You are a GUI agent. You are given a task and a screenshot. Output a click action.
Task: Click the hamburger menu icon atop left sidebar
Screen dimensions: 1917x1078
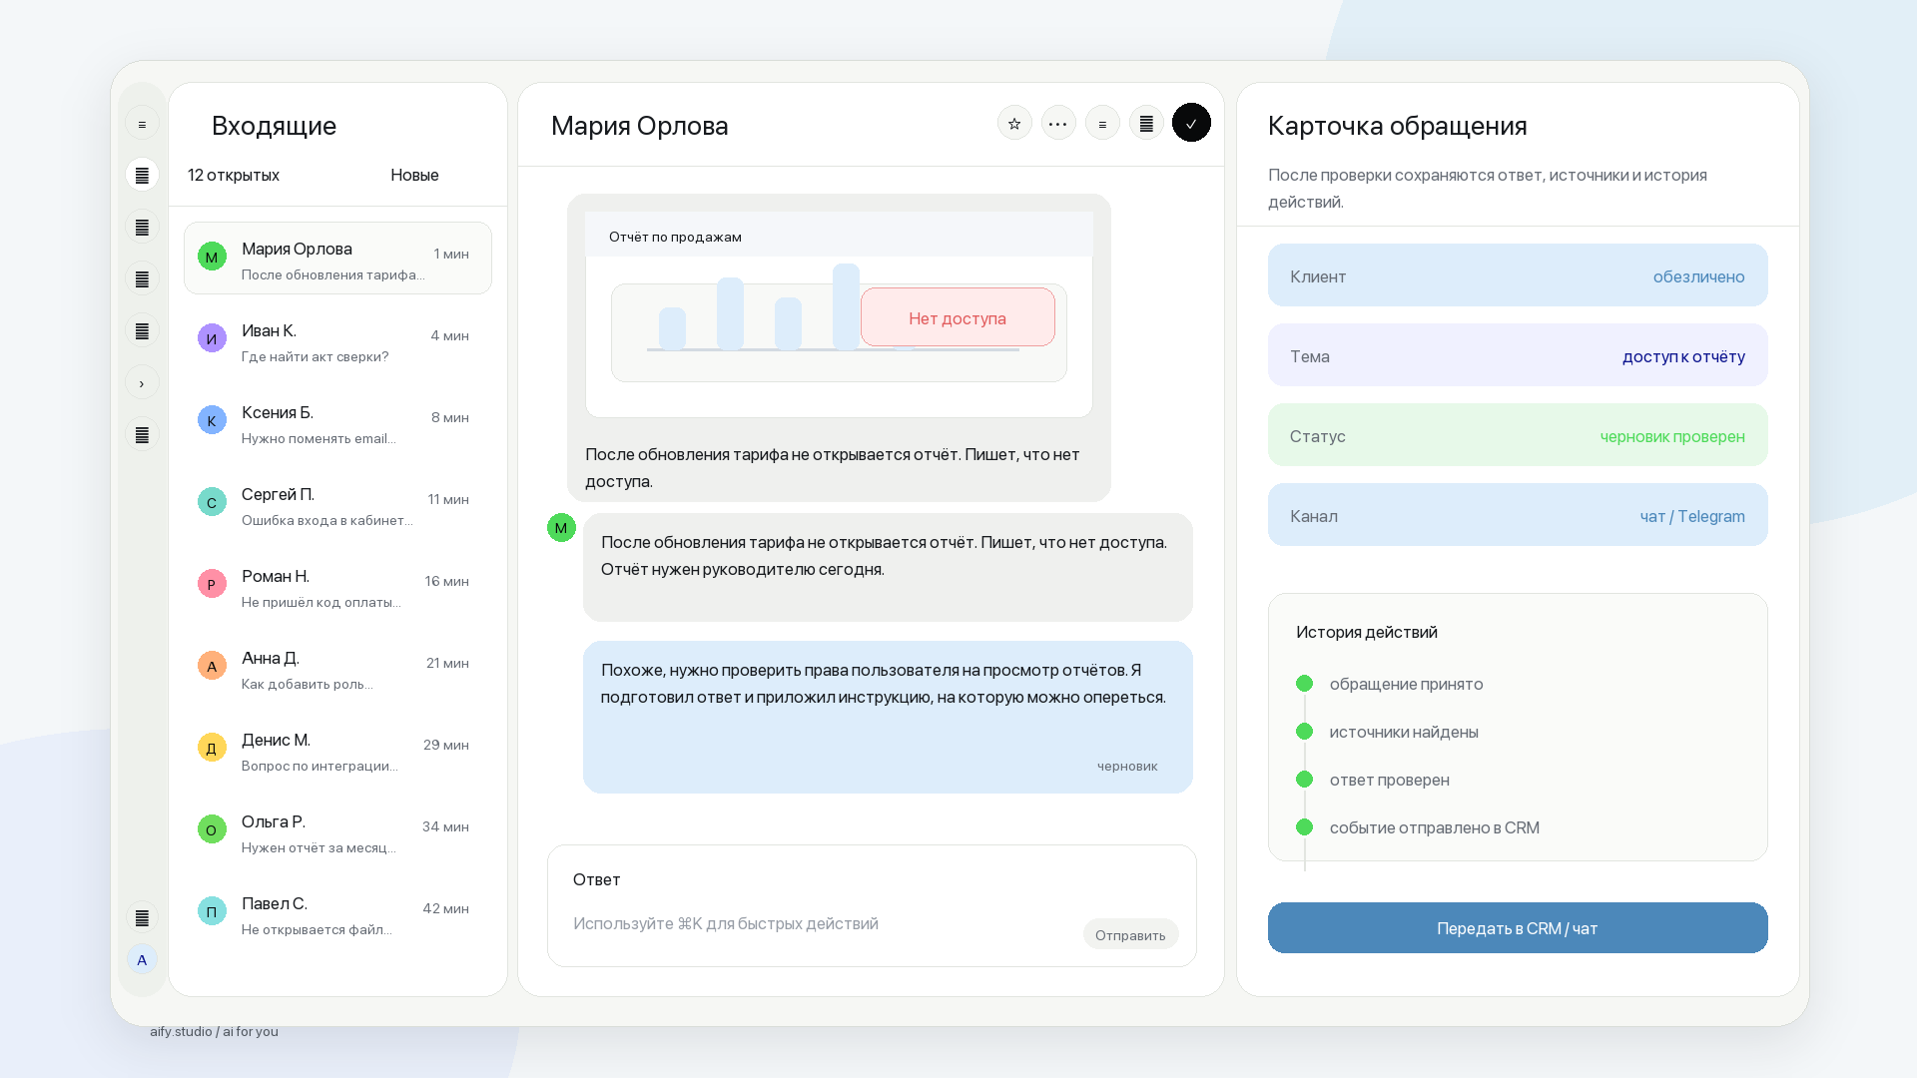[142, 124]
